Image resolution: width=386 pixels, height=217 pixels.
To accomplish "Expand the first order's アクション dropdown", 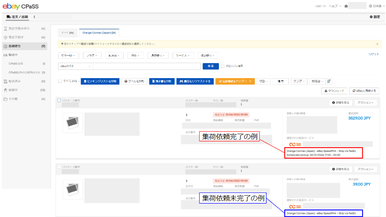I will pos(365,103).
